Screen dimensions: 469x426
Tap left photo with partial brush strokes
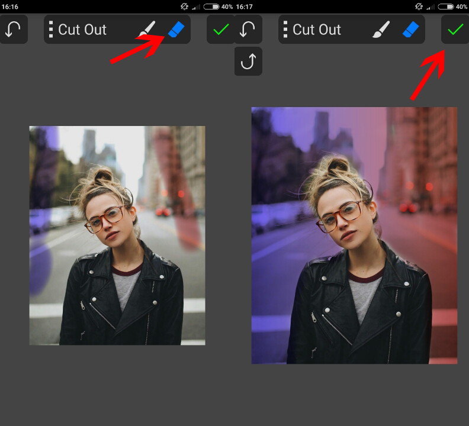117,235
